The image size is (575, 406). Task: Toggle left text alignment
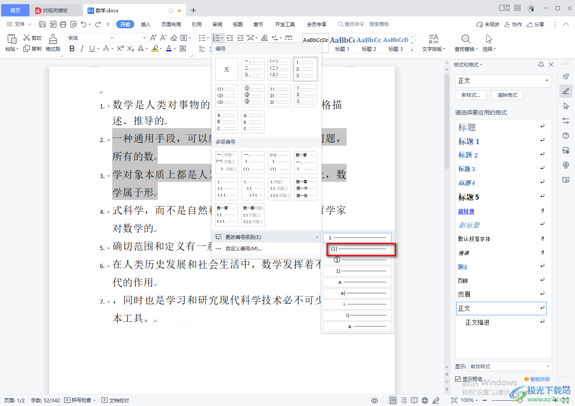pos(202,48)
